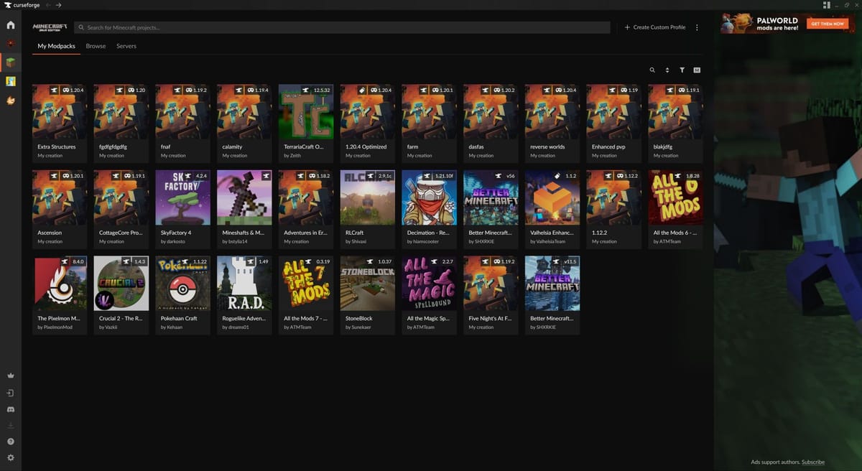The width and height of the screenshot is (862, 471).
Task: Open CurseForge settings via the gear icon
Action: coord(10,457)
